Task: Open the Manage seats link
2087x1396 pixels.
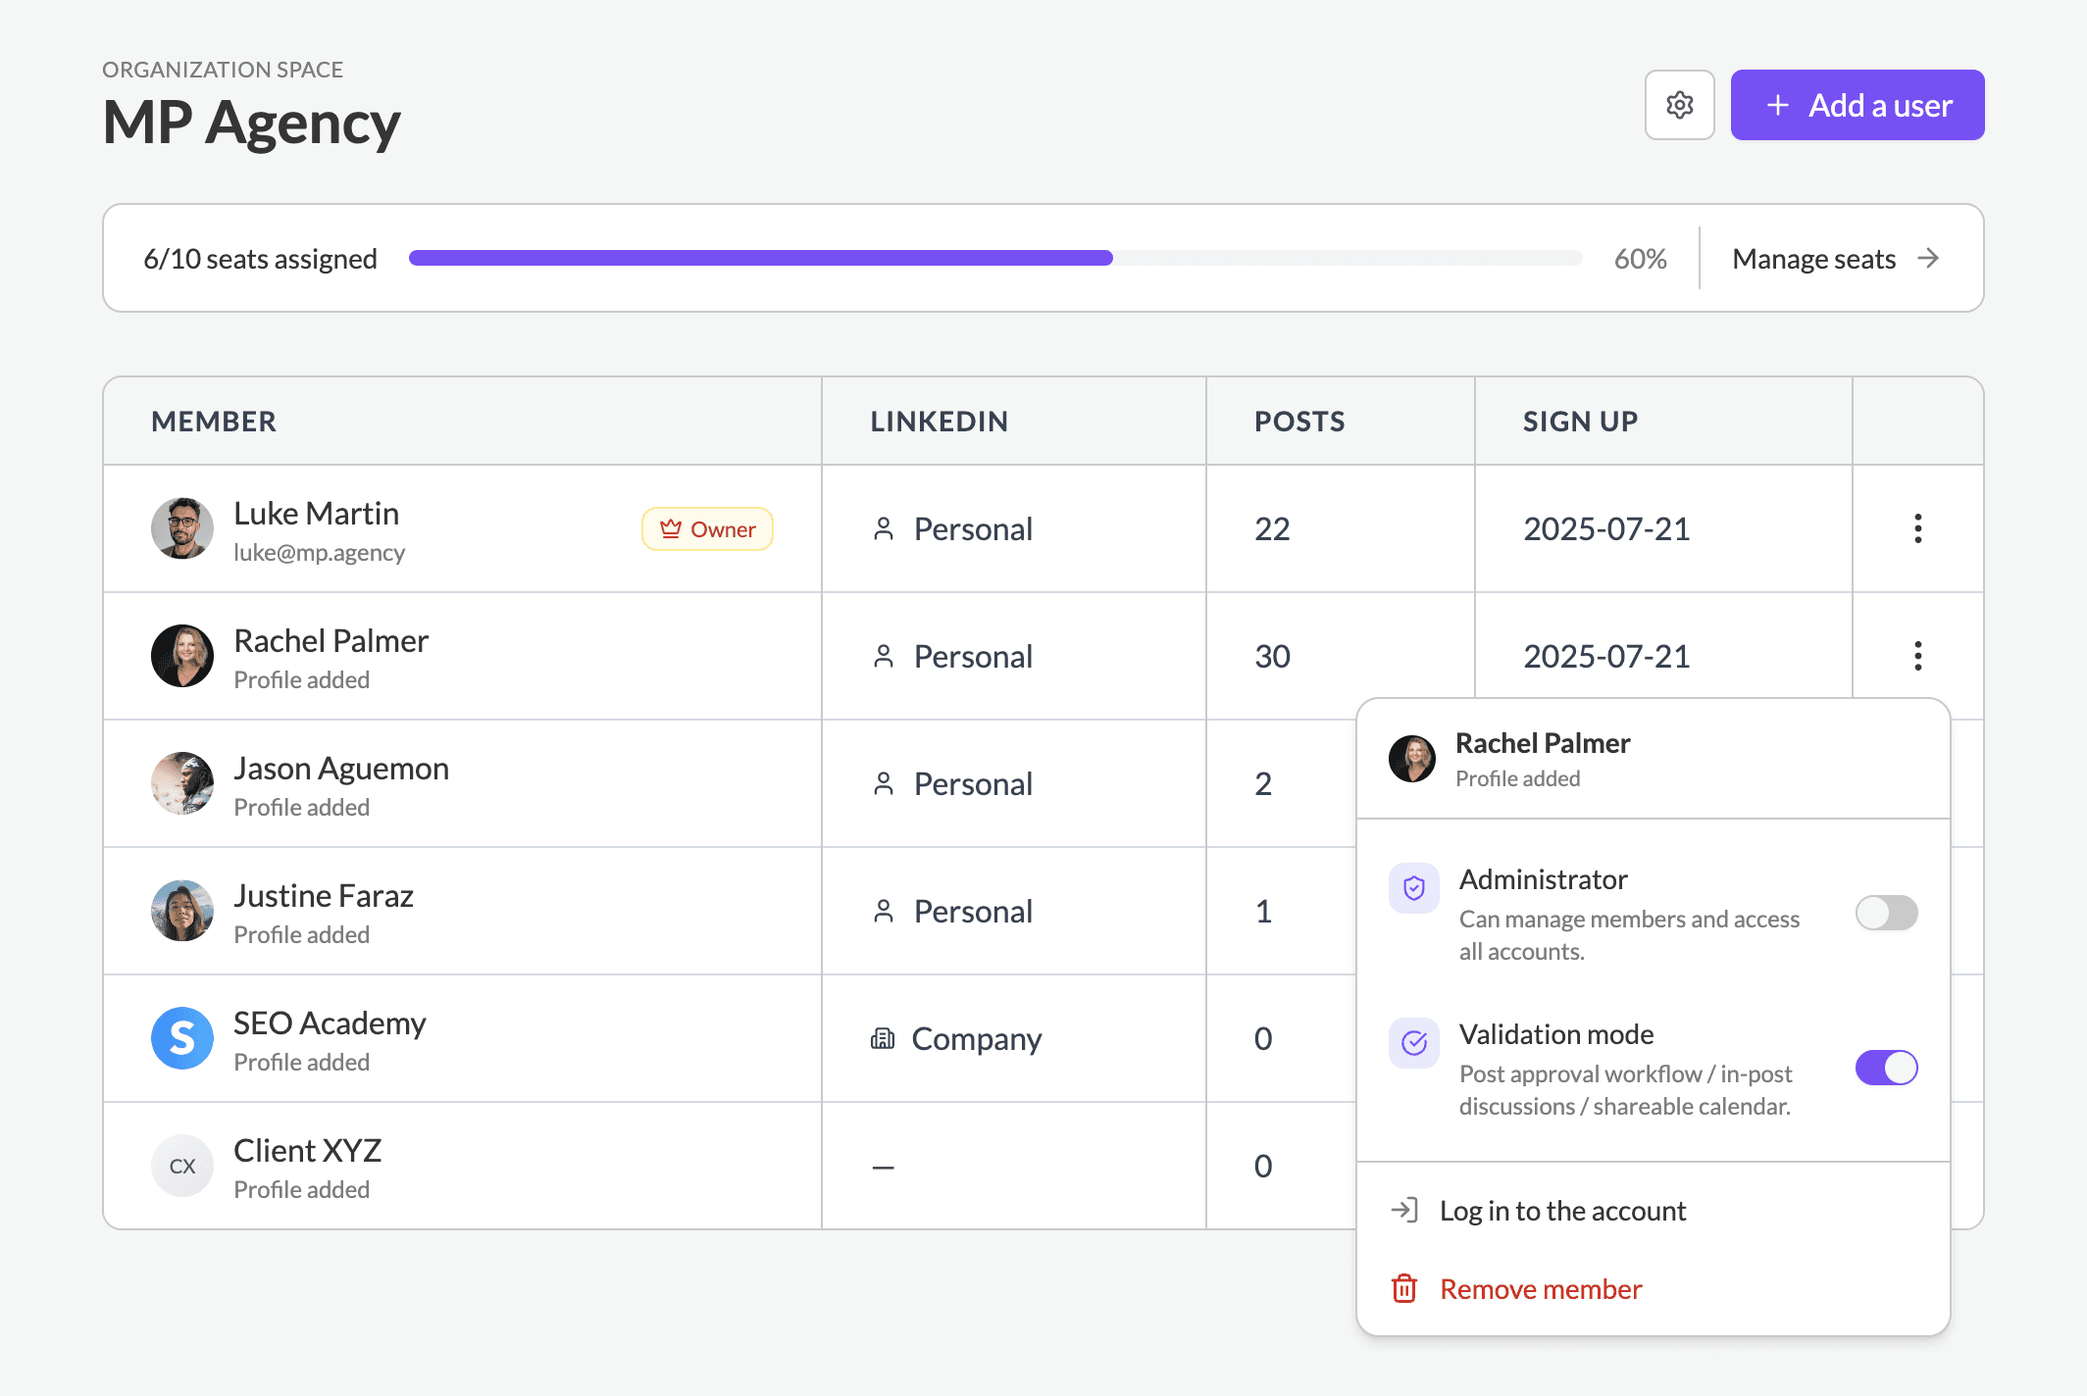Action: [x=1813, y=259]
